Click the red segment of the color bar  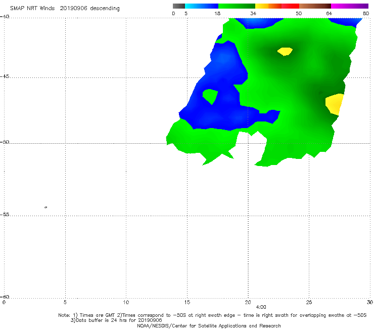(290, 6)
